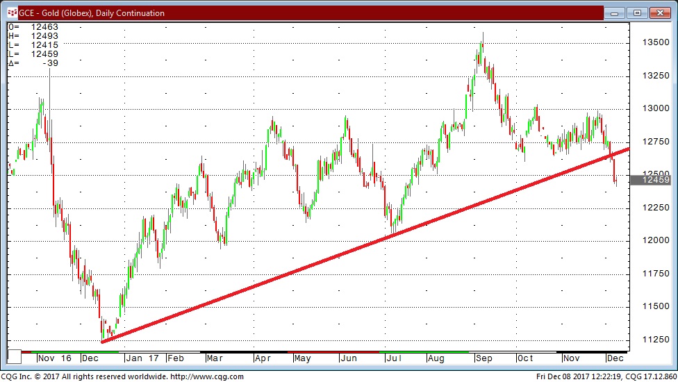Click the Sep time axis label

pyautogui.click(x=484, y=358)
